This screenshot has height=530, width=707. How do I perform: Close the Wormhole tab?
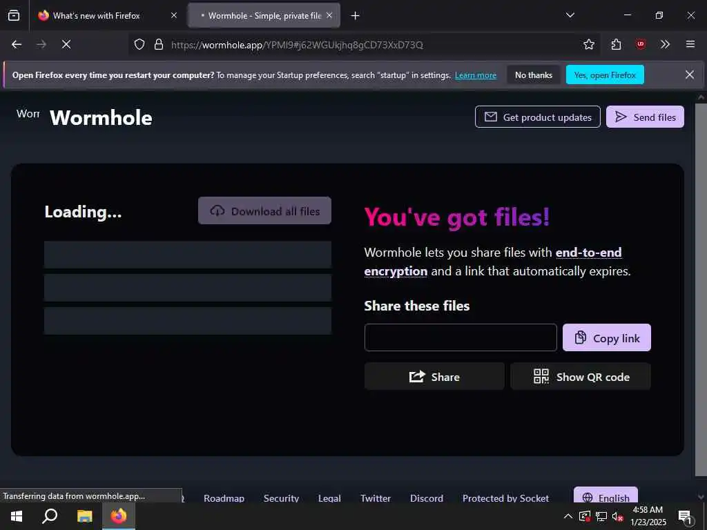[x=329, y=15]
